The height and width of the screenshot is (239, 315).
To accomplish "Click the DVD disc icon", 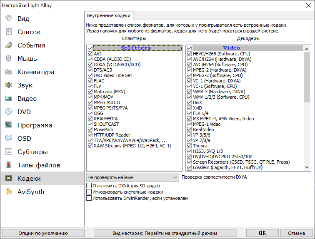I will [x=9, y=112].
